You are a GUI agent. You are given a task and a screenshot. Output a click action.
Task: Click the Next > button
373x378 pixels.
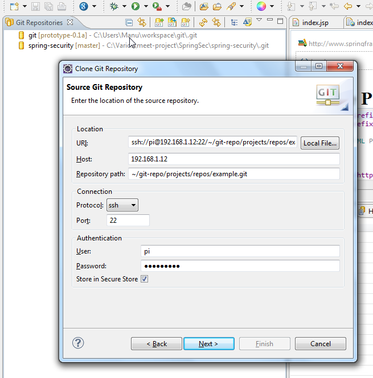209,343
